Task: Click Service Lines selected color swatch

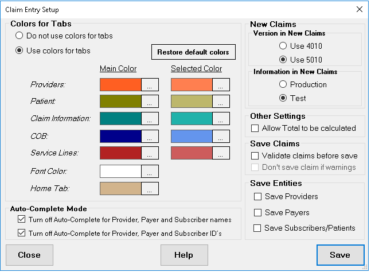Action: coord(192,153)
